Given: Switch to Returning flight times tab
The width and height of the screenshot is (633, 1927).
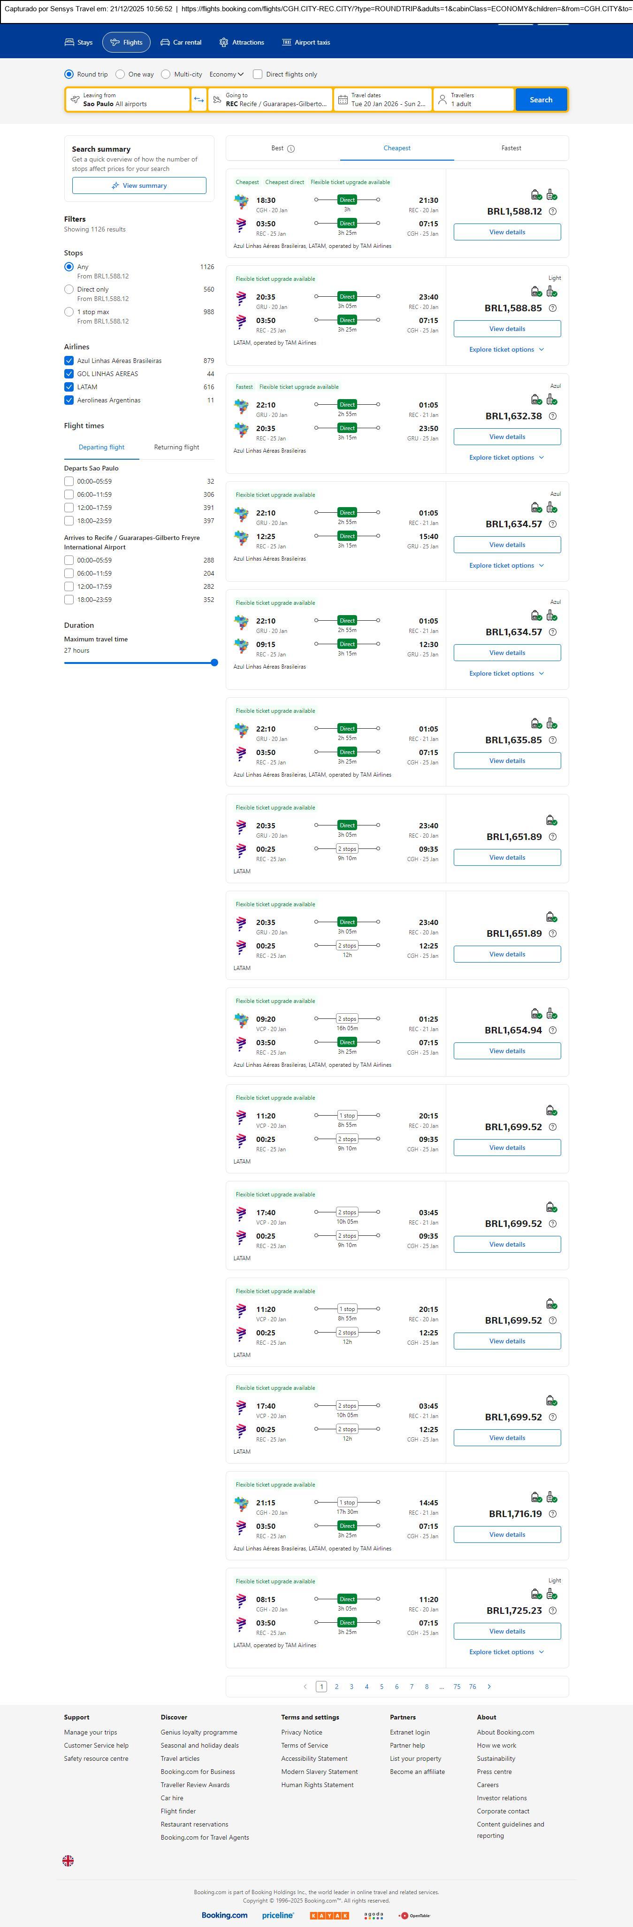Looking at the screenshot, I should point(176,447).
